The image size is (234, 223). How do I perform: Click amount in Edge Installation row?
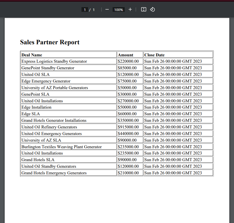[130, 107]
